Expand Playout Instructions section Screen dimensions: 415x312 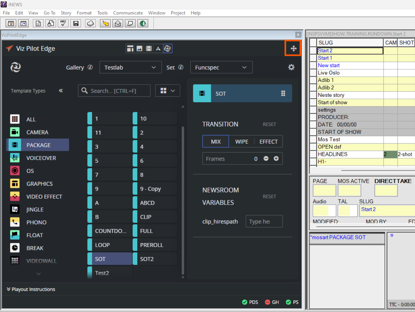click(31, 289)
